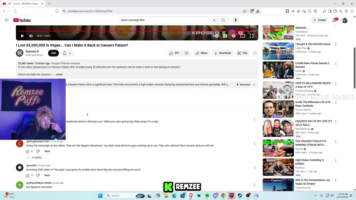
Task: Seek on the red video progress bar
Action: [x=137, y=31]
